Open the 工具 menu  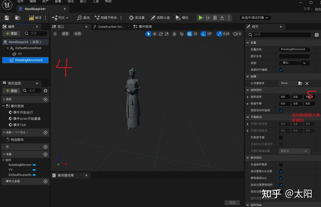click(95, 2)
